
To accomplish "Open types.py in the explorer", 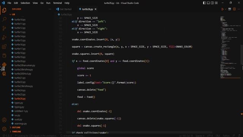I will click(19, 103).
